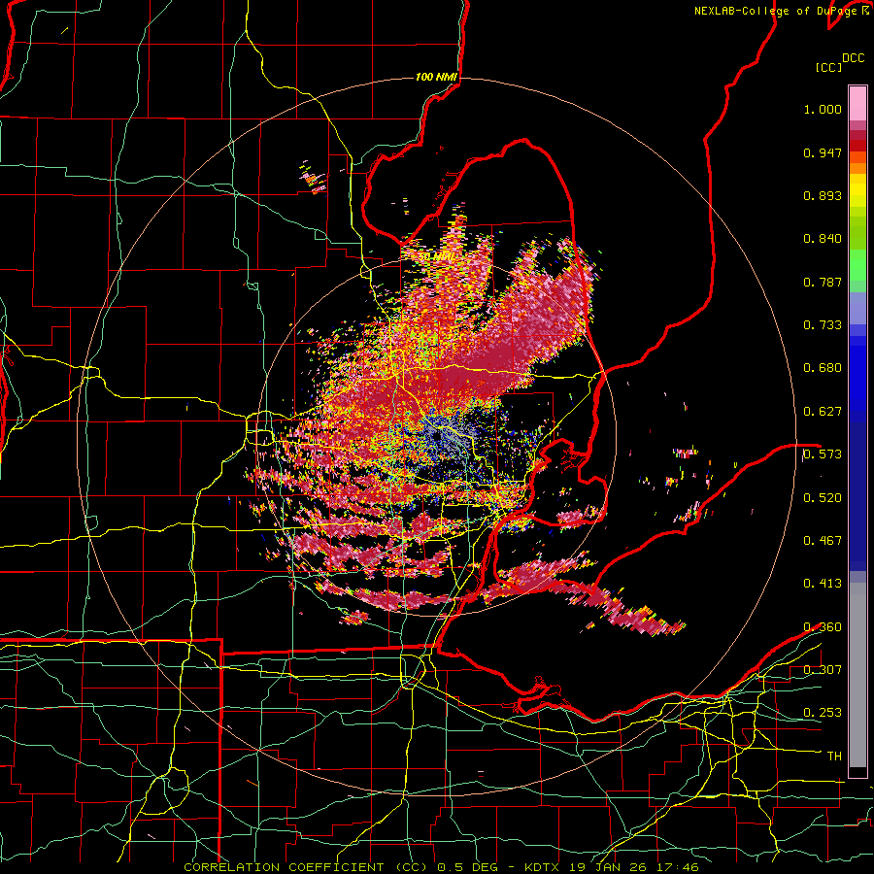The width and height of the screenshot is (874, 874).
Task: Click the 1.000 value on the color scale
Action: point(823,109)
